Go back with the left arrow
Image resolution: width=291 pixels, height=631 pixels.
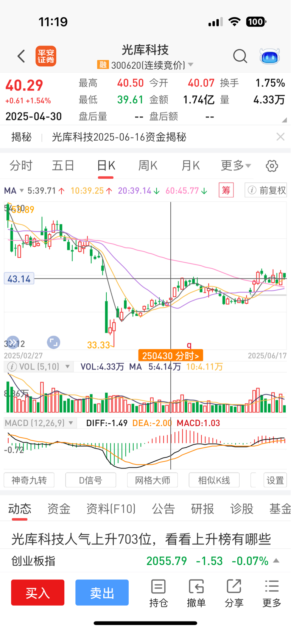[x=21, y=56]
